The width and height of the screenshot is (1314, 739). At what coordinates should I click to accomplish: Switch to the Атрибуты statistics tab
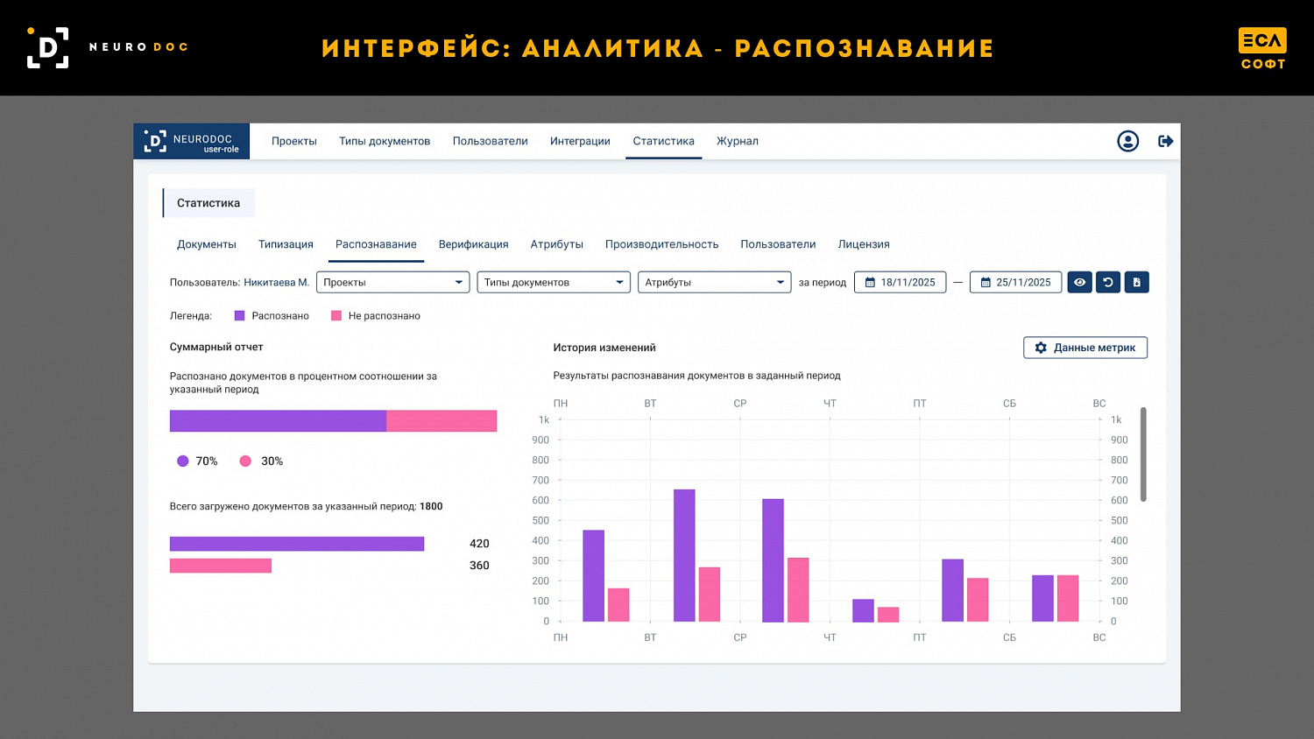point(556,244)
